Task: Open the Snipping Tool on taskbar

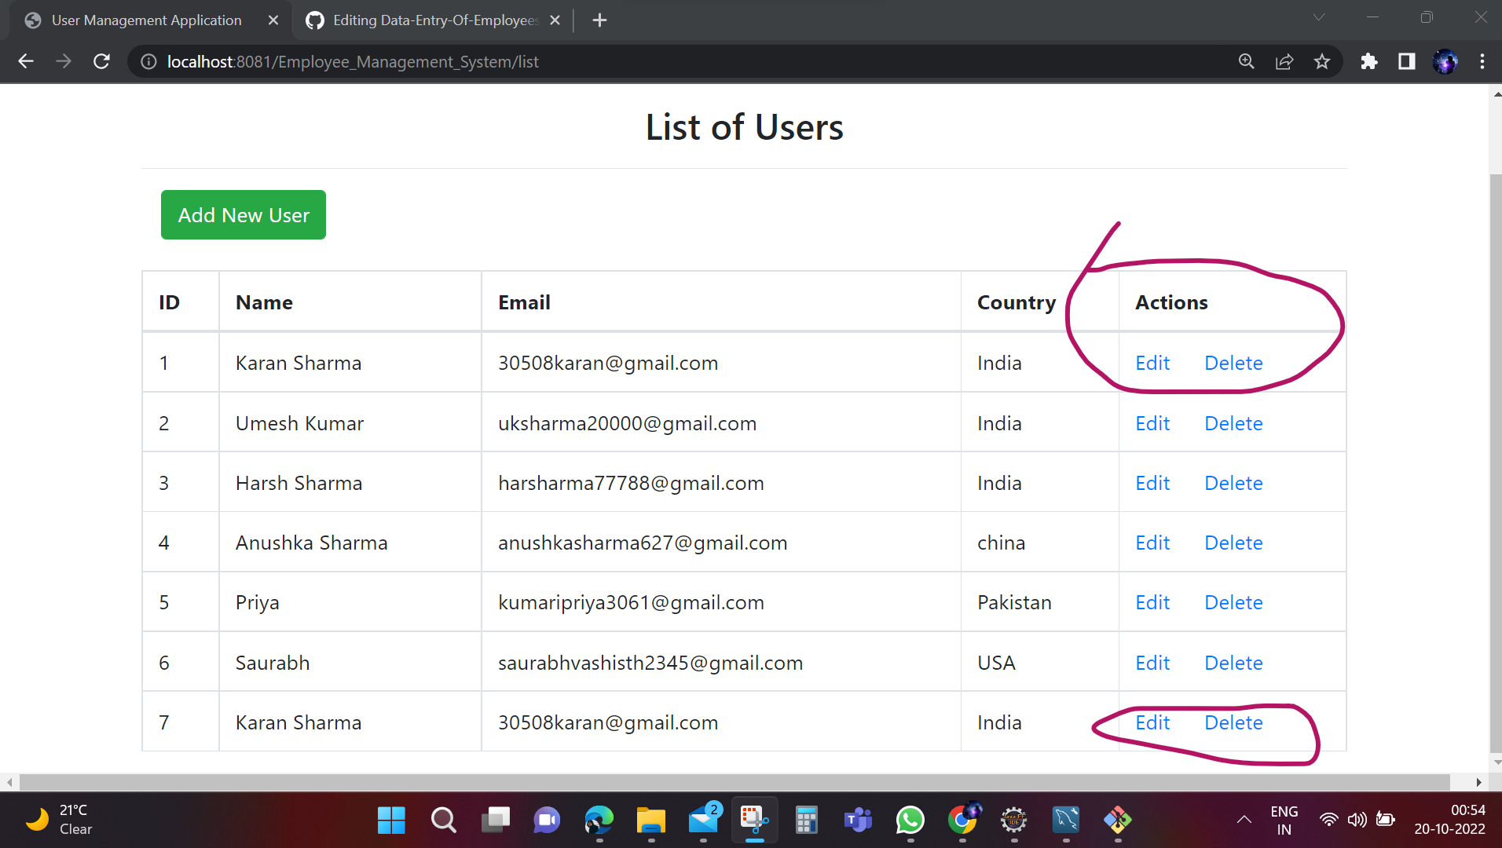Action: pyautogui.click(x=753, y=820)
